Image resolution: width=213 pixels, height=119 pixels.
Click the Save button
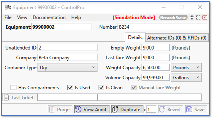pyautogui.click(x=196, y=109)
